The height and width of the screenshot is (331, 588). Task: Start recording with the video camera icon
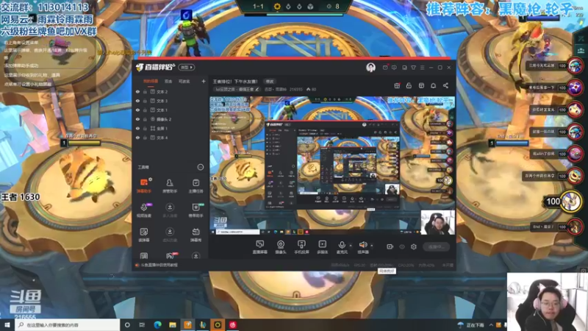[x=390, y=246]
